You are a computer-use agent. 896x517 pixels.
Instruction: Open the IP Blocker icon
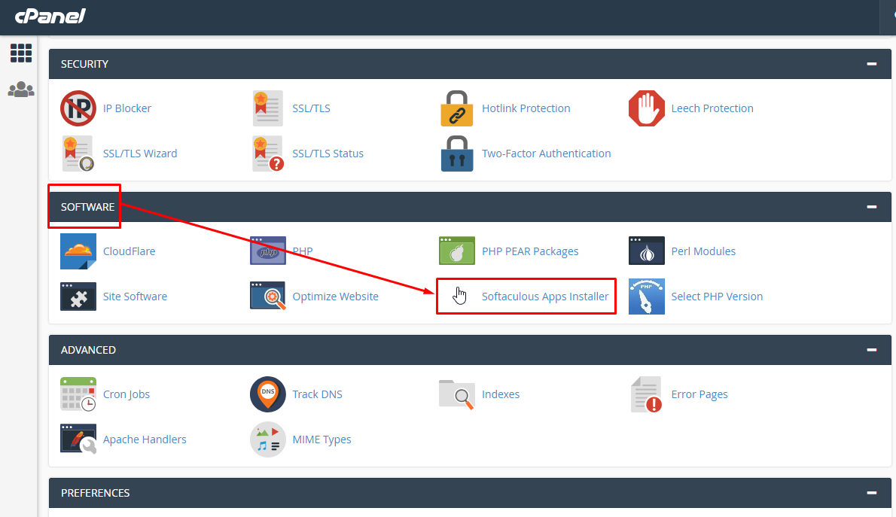click(x=78, y=108)
